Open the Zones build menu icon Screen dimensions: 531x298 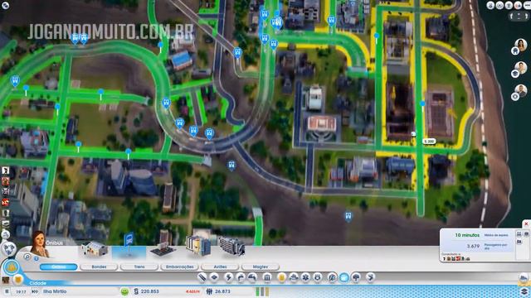click(214, 277)
